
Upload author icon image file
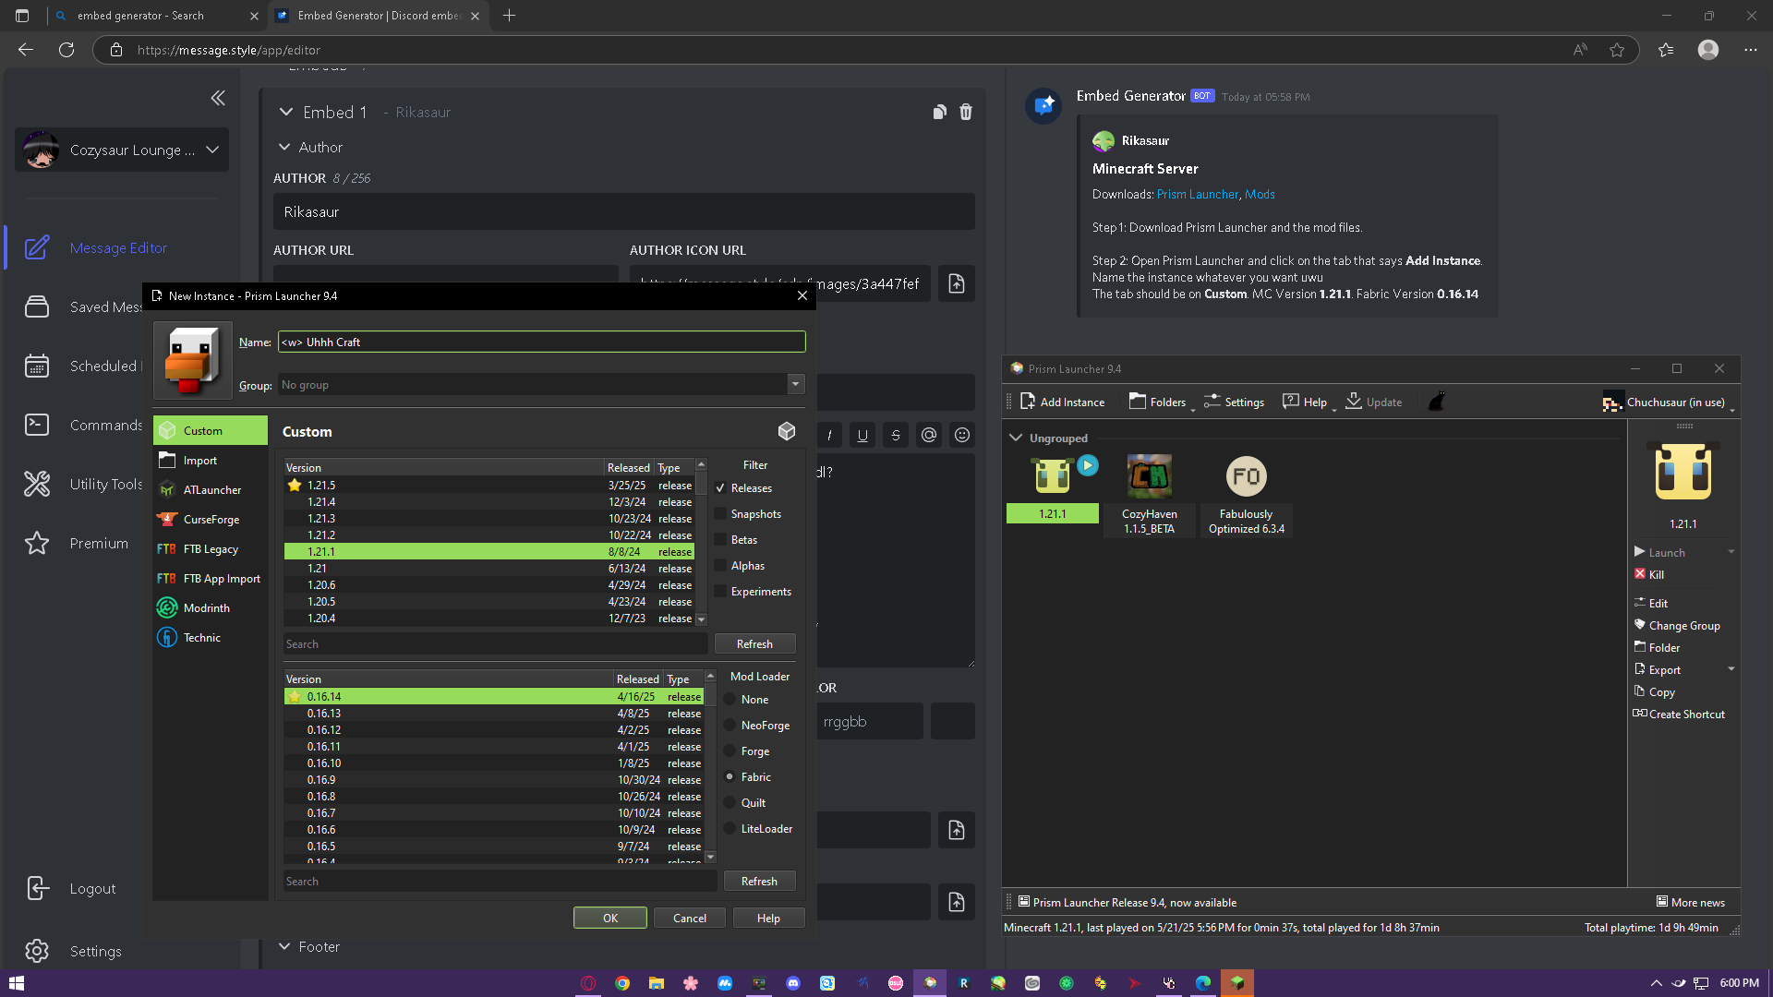[x=957, y=283]
